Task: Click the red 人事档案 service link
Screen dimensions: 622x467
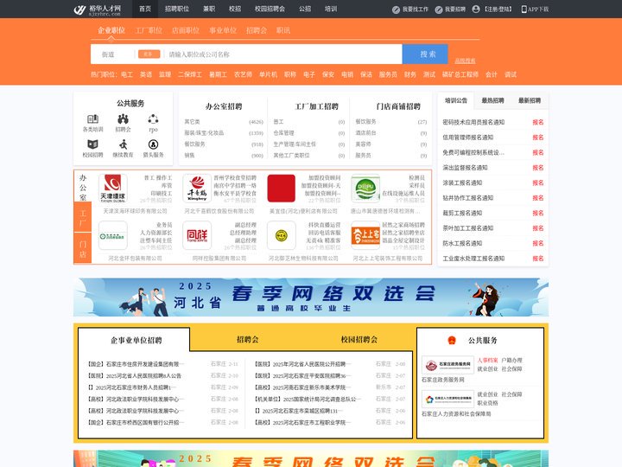Action: click(487, 360)
